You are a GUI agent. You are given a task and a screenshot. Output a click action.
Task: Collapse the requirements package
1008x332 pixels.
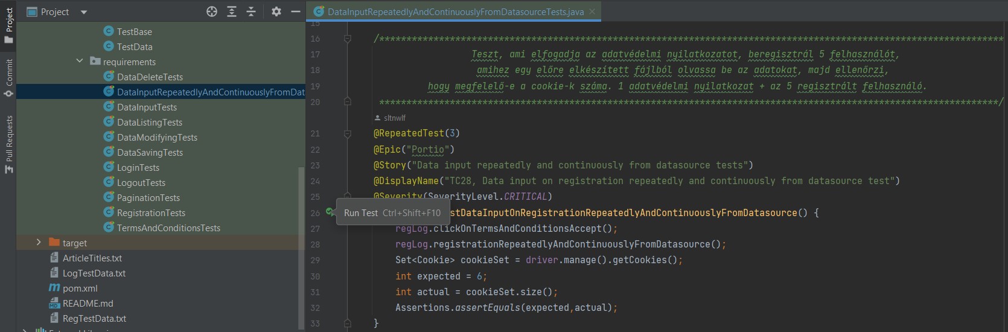[80, 61]
